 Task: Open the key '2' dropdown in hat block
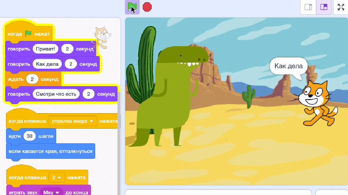57,178
